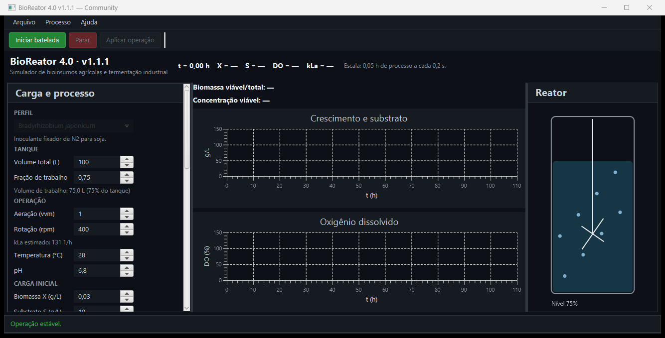Open the Ajuda menu
The height and width of the screenshot is (338, 665).
pos(89,22)
